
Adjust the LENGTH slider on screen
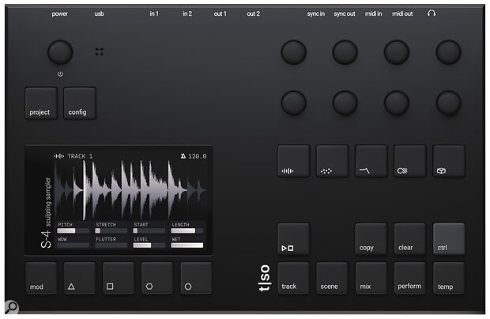pos(187,230)
